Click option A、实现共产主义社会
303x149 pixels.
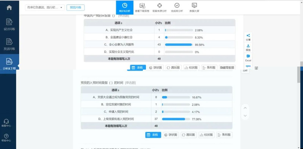pos(119,30)
